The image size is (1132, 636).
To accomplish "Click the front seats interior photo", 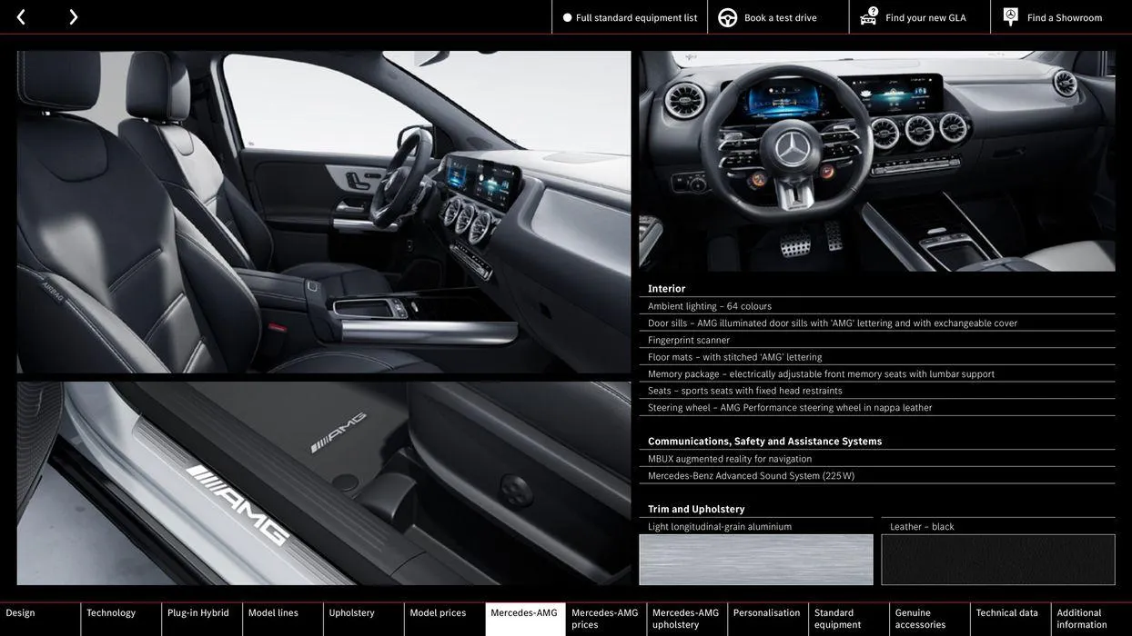I will (324, 212).
